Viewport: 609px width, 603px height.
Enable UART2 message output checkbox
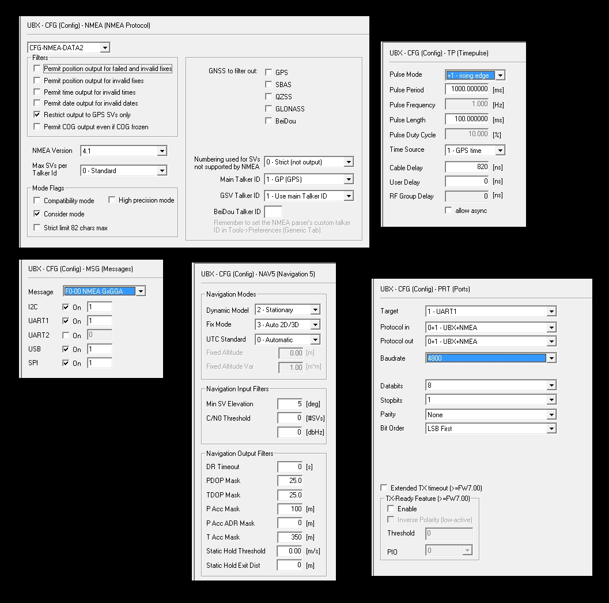click(x=66, y=335)
